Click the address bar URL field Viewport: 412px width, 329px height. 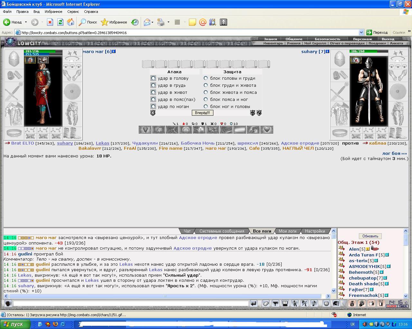coord(189,32)
